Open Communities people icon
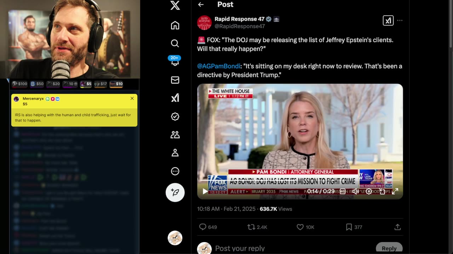This screenshot has height=254, width=453. tap(175, 135)
